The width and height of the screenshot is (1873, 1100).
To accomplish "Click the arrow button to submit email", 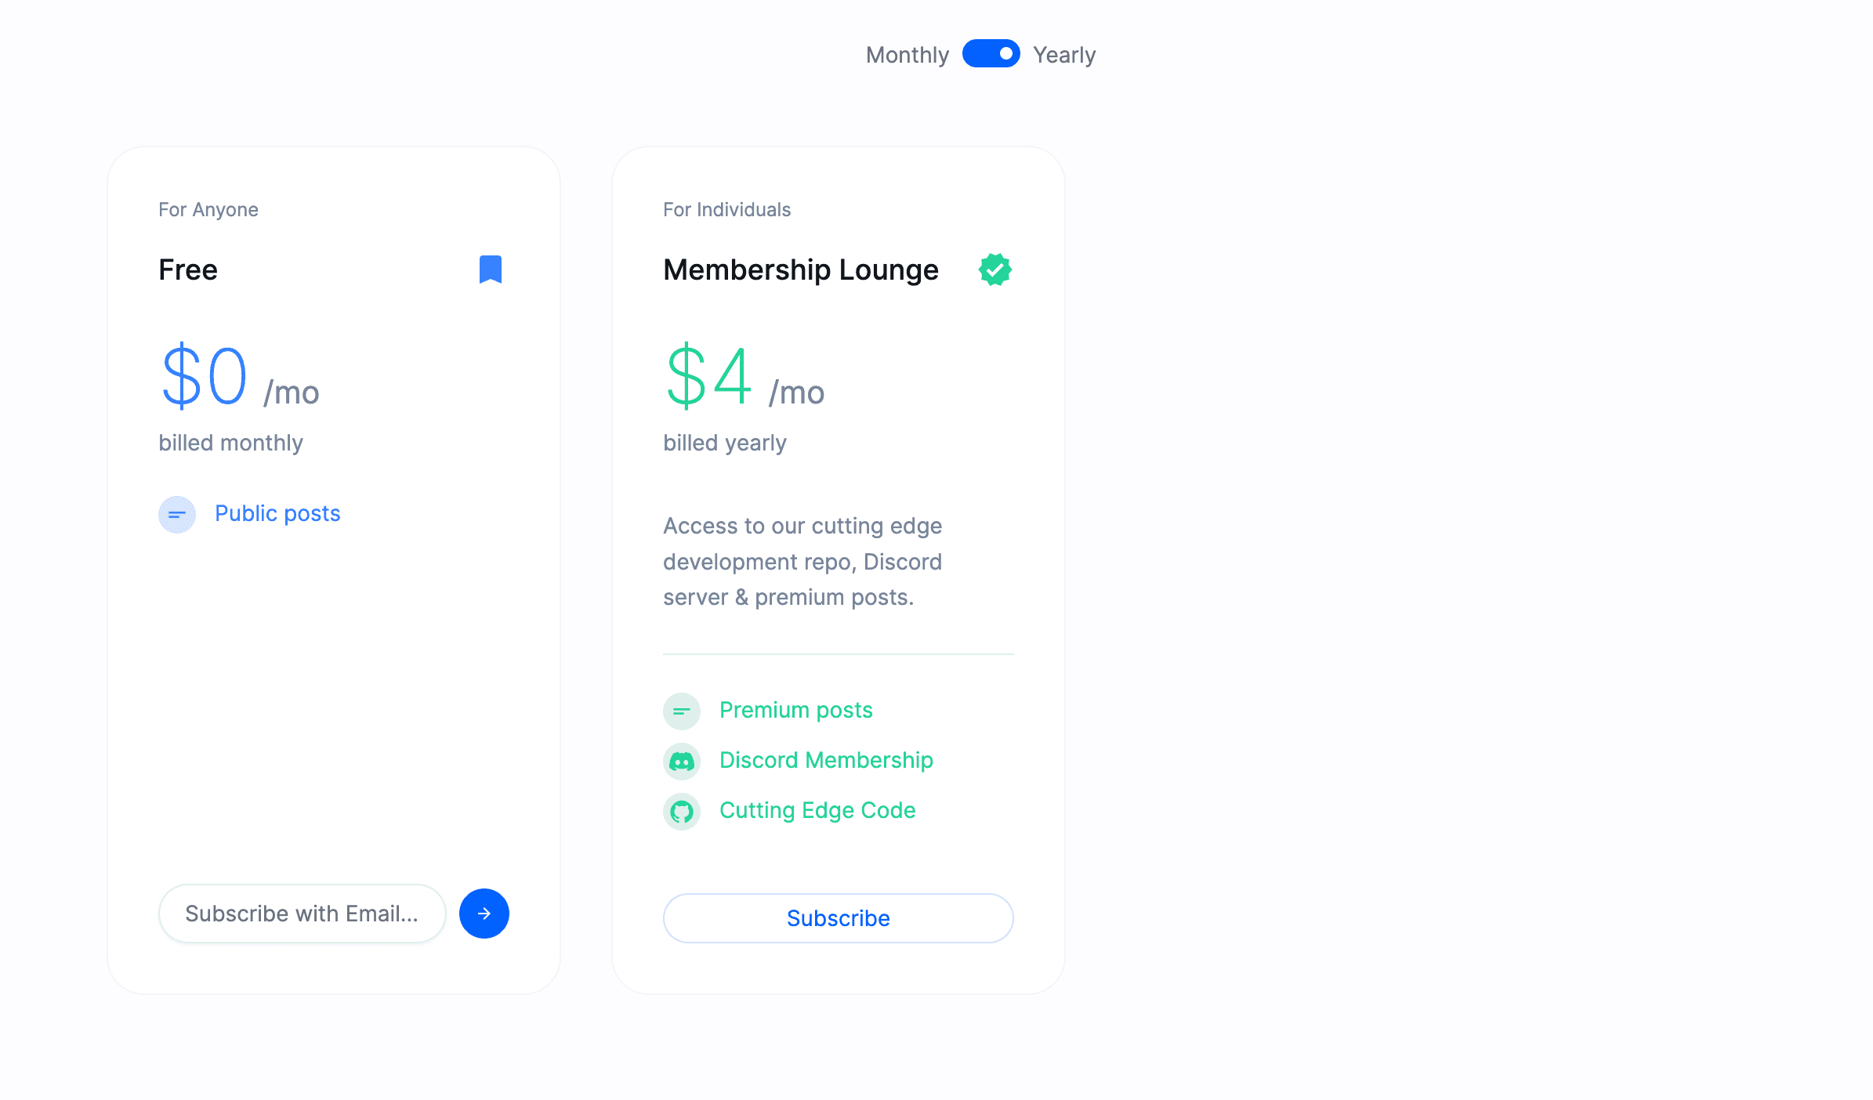I will tap(484, 913).
